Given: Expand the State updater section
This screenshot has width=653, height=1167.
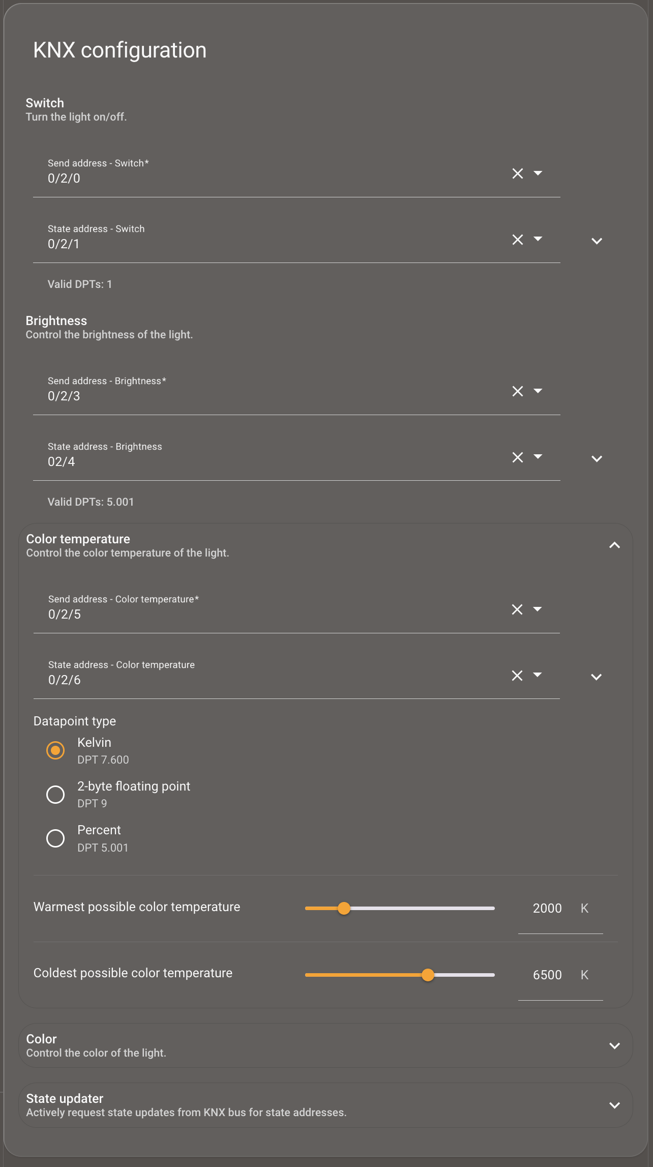Looking at the screenshot, I should click(614, 1105).
